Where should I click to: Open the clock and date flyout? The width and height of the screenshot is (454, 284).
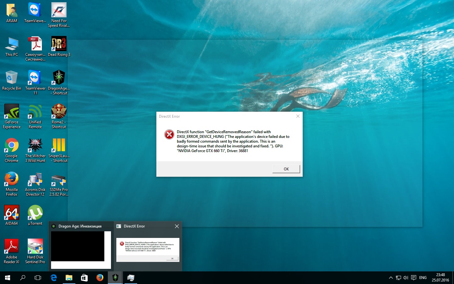pos(440,278)
